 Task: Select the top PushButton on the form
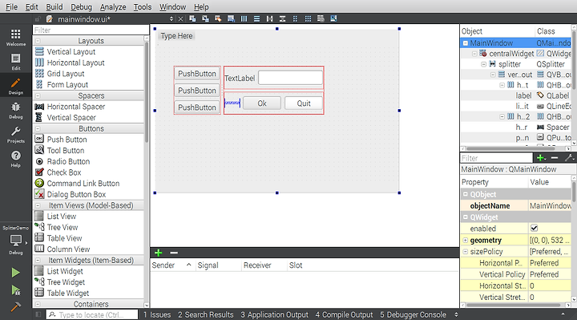pos(197,74)
